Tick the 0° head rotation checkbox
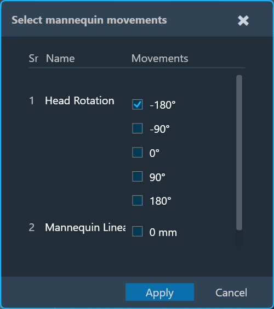274x309 pixels. (x=138, y=153)
